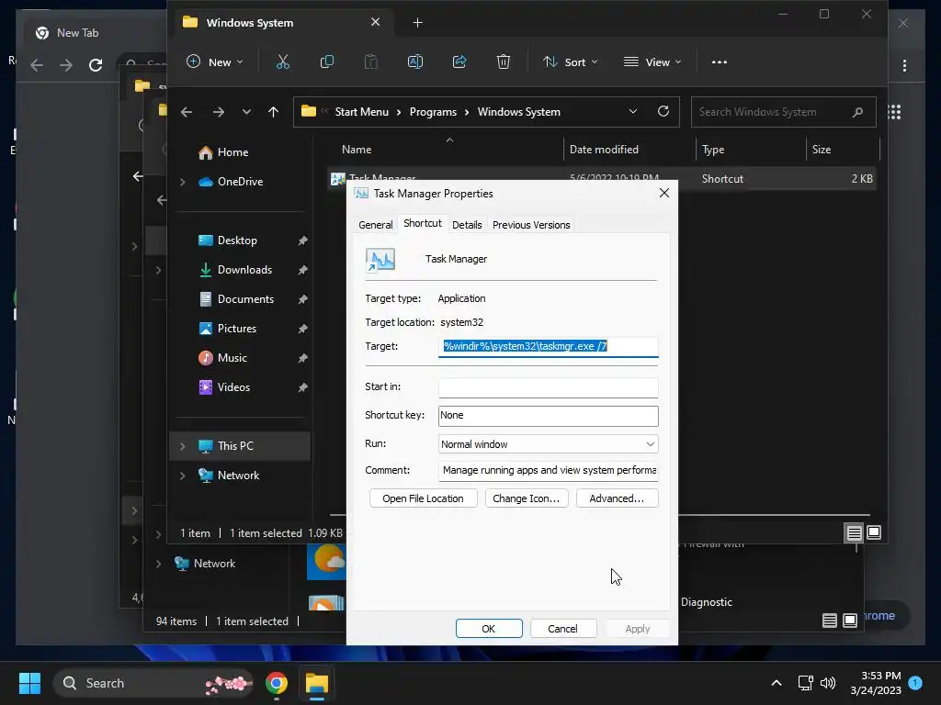
Task: Close the Task Manager Properties dialog
Action: pyautogui.click(x=663, y=193)
